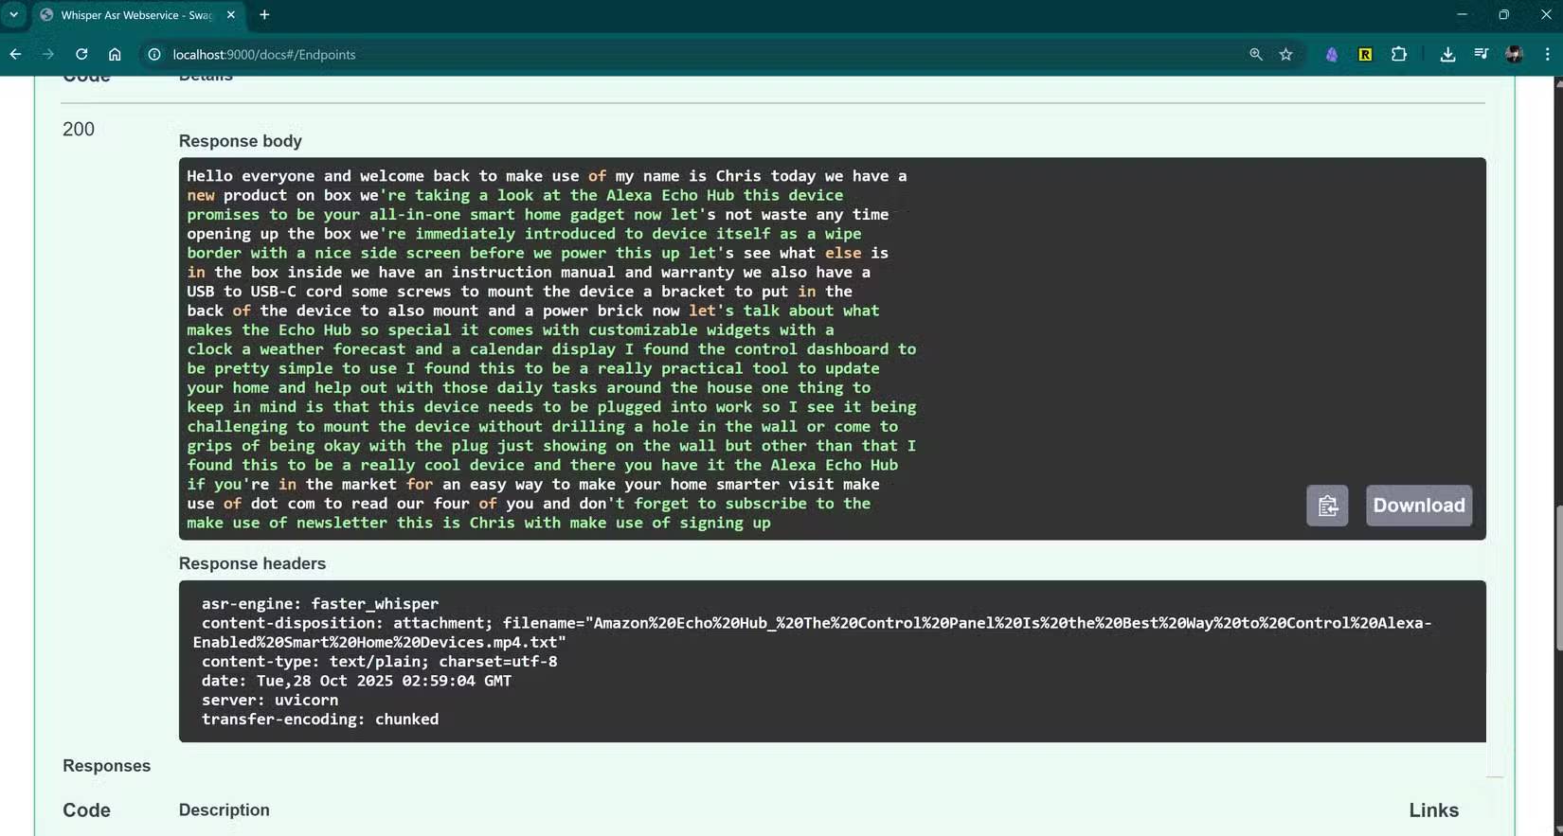The width and height of the screenshot is (1563, 836).
Task: Close the Whisper Asr Webservice tab
Action: (231, 15)
